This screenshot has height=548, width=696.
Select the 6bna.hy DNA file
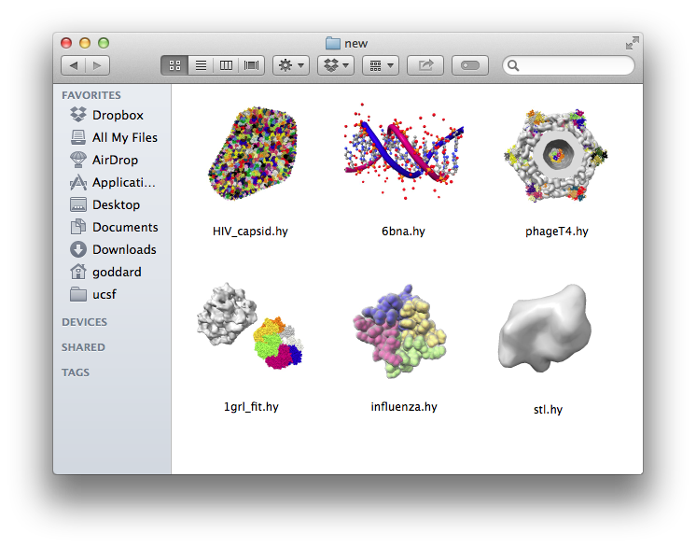403,155
